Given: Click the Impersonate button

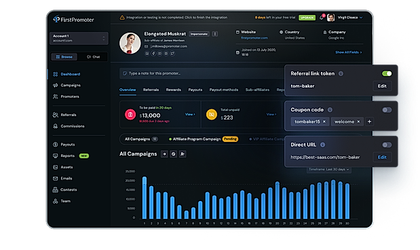Looking at the screenshot, I should [199, 34].
